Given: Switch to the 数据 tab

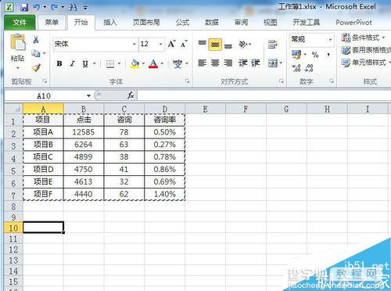Looking at the screenshot, I should pos(211,23).
